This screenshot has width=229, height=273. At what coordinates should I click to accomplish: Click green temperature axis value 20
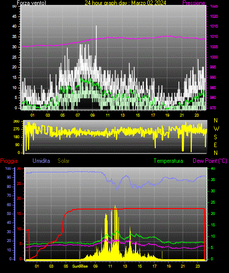(213, 213)
